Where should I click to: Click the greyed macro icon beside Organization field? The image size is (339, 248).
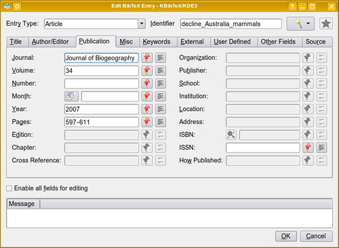tap(308, 58)
